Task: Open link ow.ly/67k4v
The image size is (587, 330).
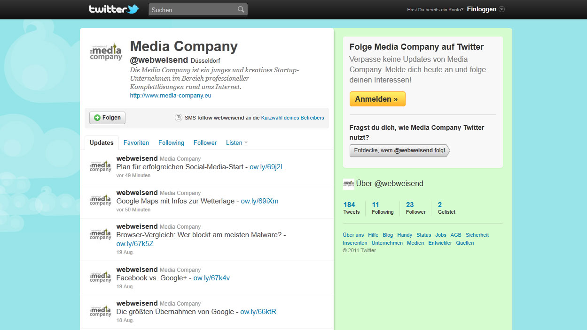Action: pyautogui.click(x=211, y=278)
